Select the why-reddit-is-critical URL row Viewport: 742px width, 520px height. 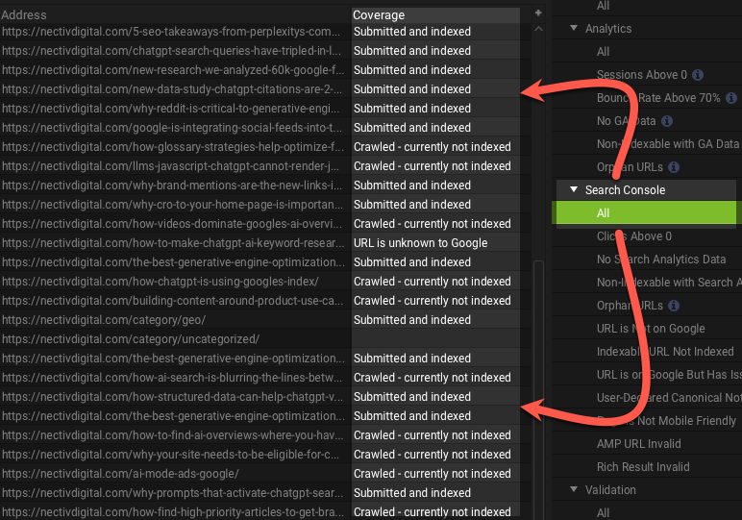[171, 109]
